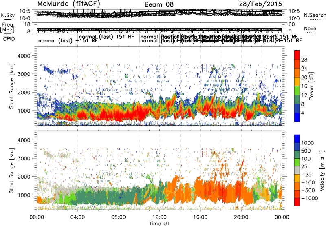Image resolution: width=326 pixels, height=226 pixels.
Task: Click the 2000 tick on the power panel
Action: coord(25,92)
